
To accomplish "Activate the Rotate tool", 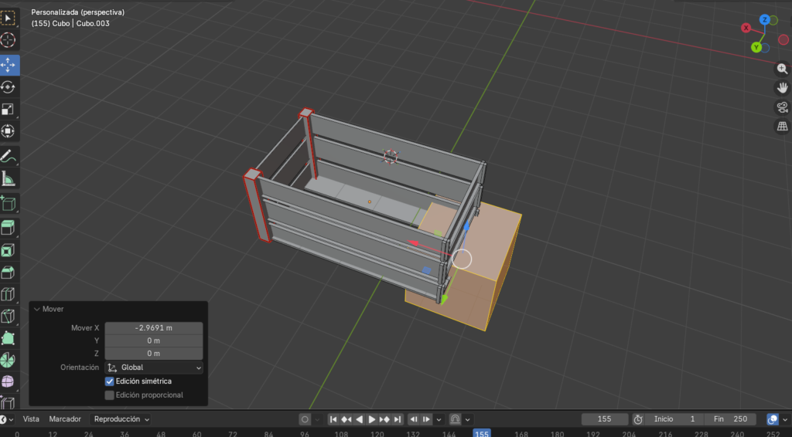I will coord(9,87).
